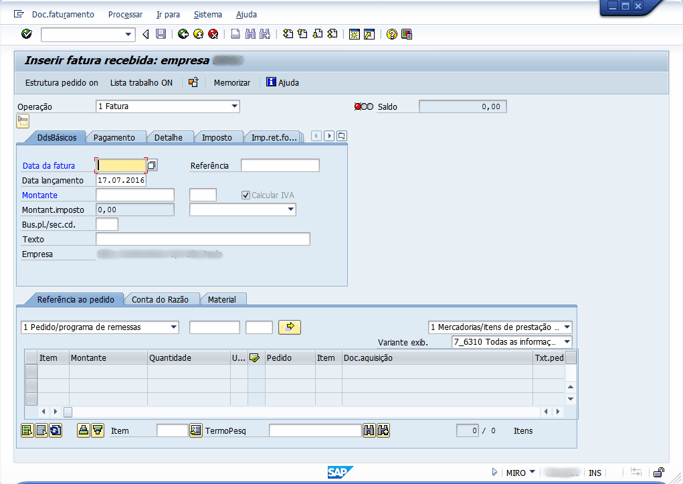Image resolution: width=683 pixels, height=484 pixels.
Task: Click the lock icon in status bar
Action: tap(659, 472)
